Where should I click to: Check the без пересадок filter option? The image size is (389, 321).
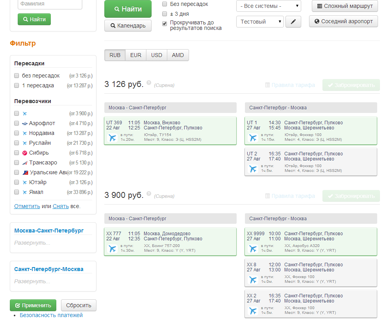click(17, 76)
